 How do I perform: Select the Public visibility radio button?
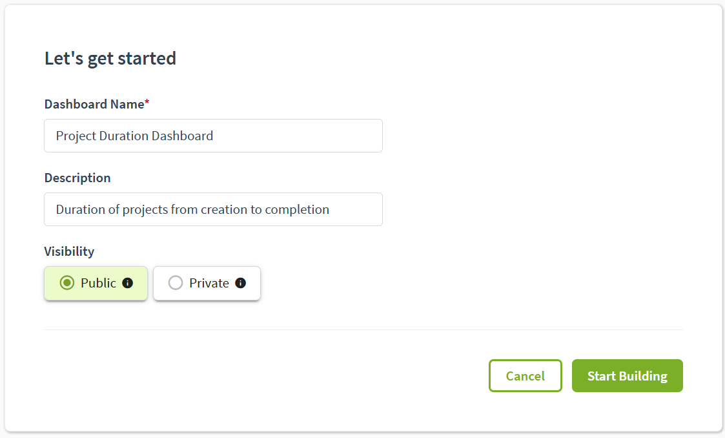tap(66, 283)
